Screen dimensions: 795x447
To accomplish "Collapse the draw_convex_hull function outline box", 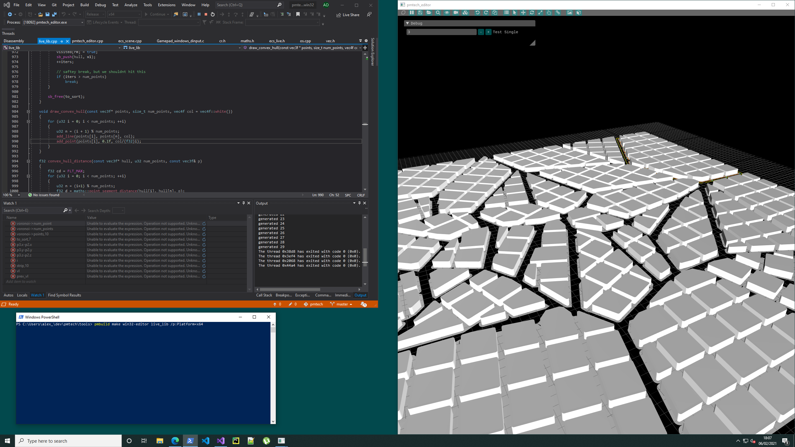I will pos(28,111).
